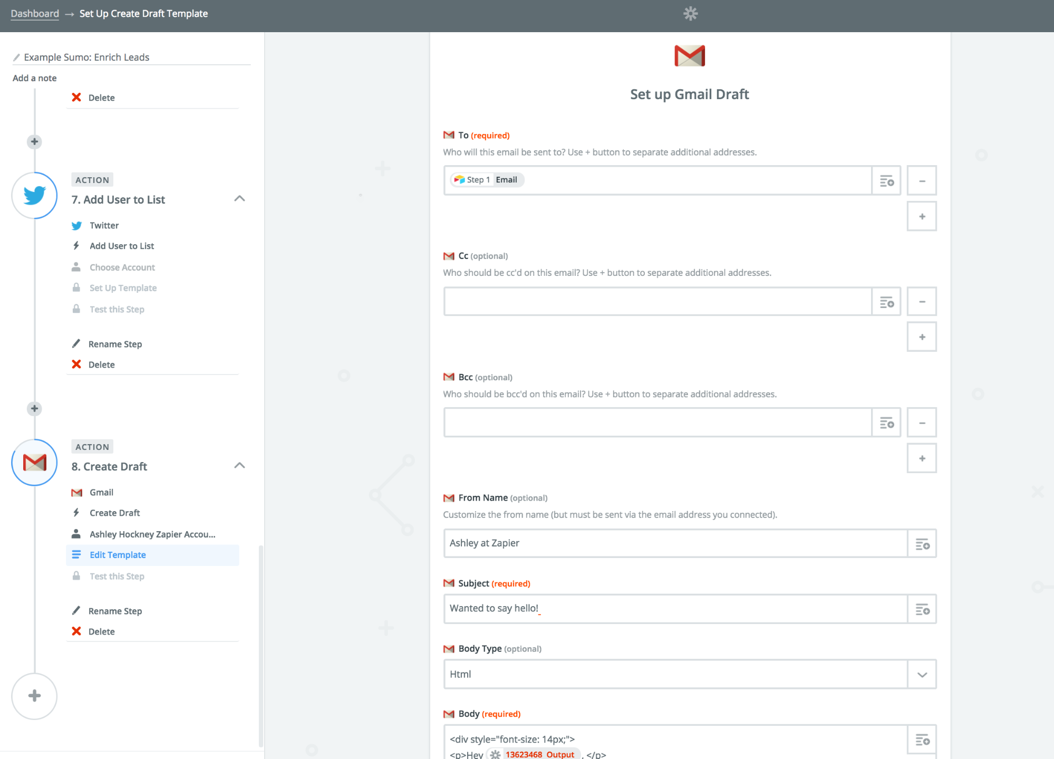
Task: Click into the Body HTML text area
Action: [x=675, y=743]
